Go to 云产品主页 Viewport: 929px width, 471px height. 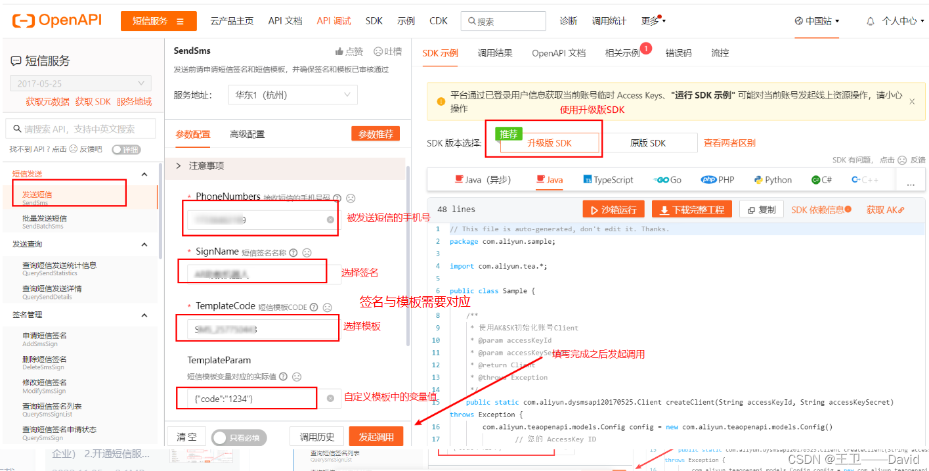coord(232,21)
